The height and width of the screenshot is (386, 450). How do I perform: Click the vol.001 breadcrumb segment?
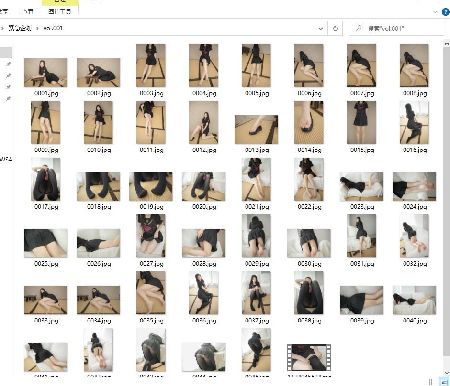[x=53, y=28]
